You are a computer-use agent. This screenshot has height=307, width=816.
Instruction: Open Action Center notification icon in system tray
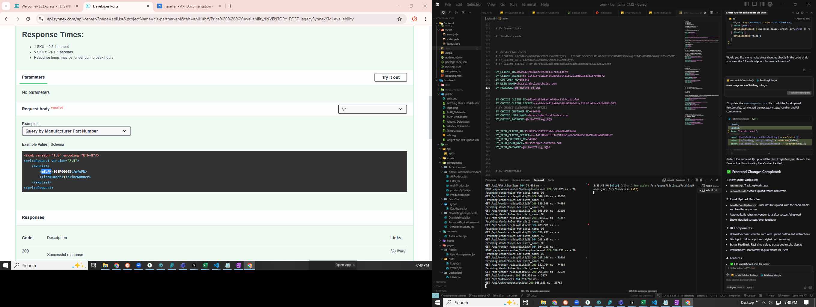[806, 303]
